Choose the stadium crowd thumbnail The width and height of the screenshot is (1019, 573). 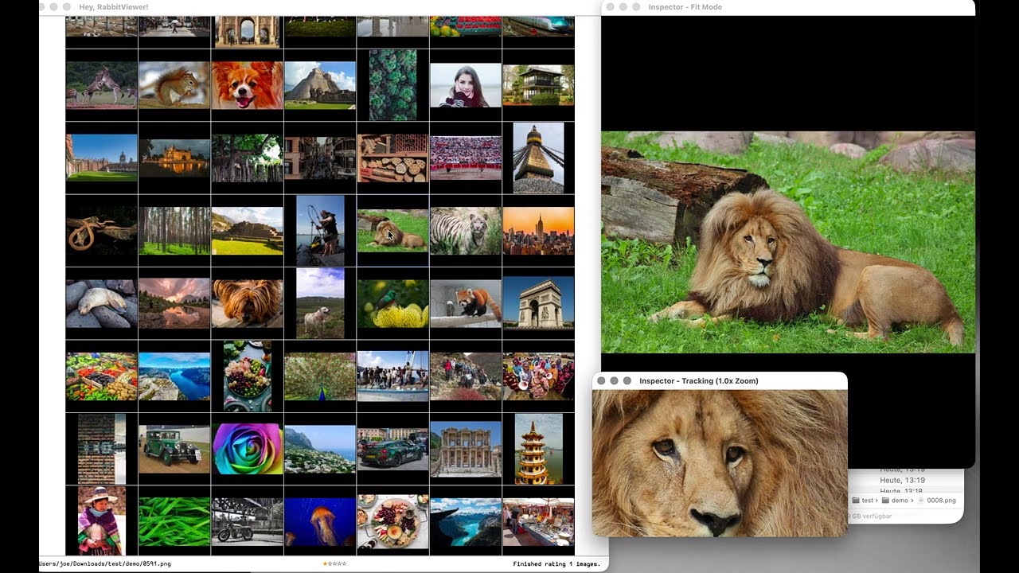tap(466, 158)
